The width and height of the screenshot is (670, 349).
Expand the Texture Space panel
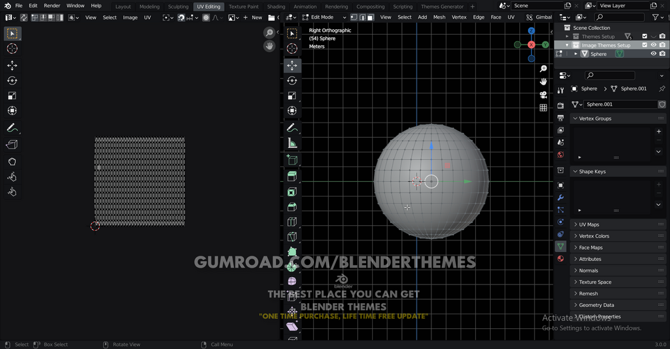618,282
